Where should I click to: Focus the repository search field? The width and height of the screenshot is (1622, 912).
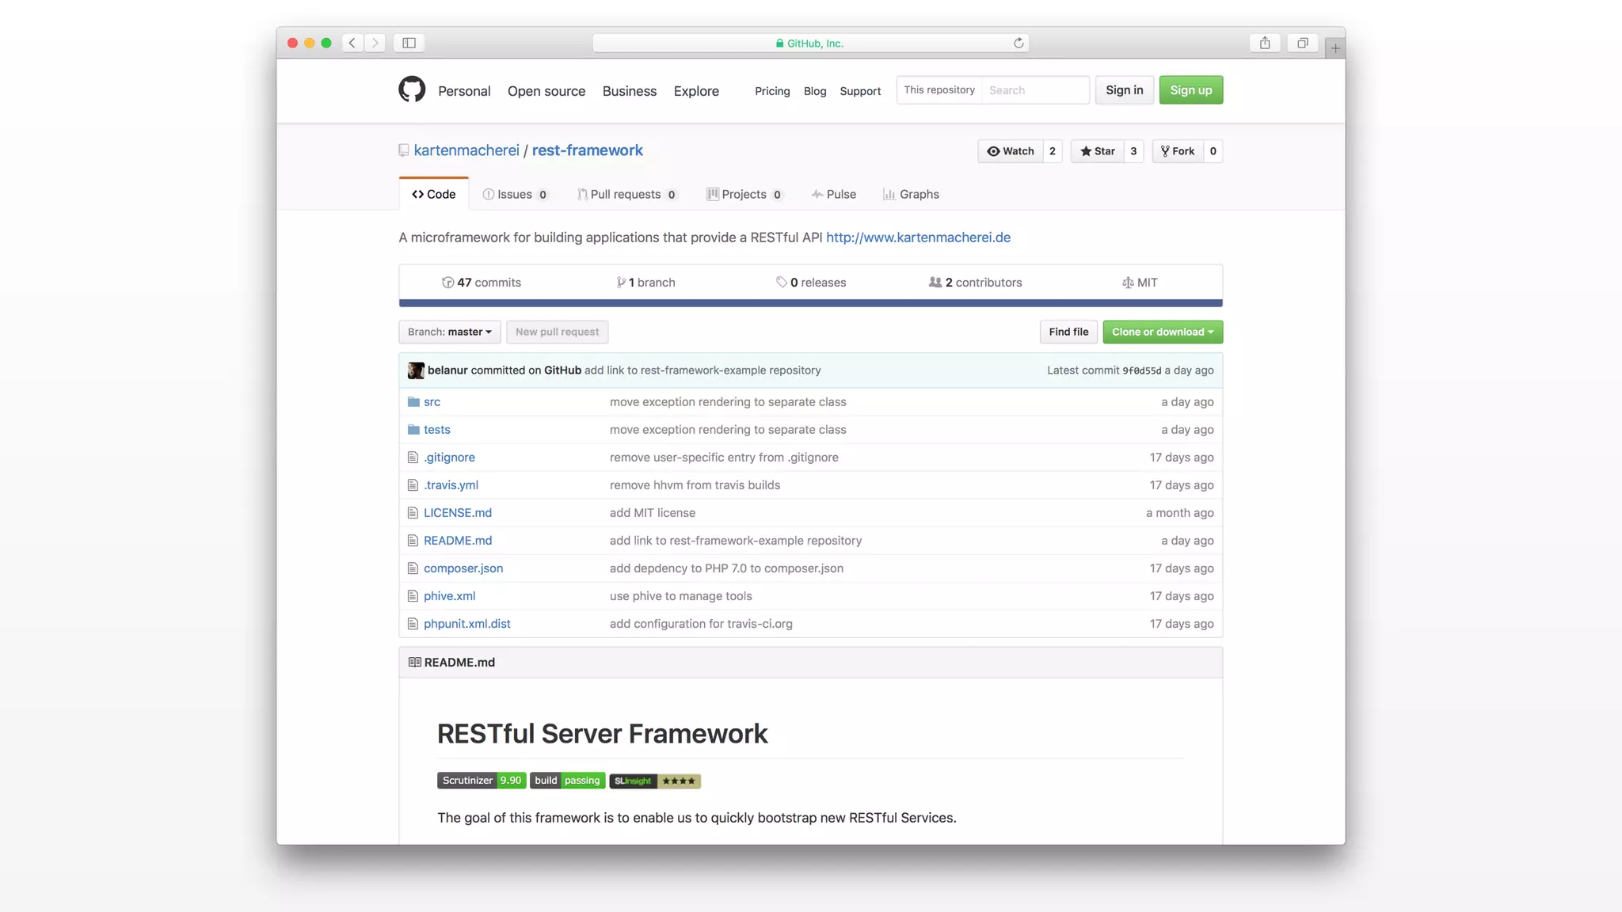pos(1034,90)
